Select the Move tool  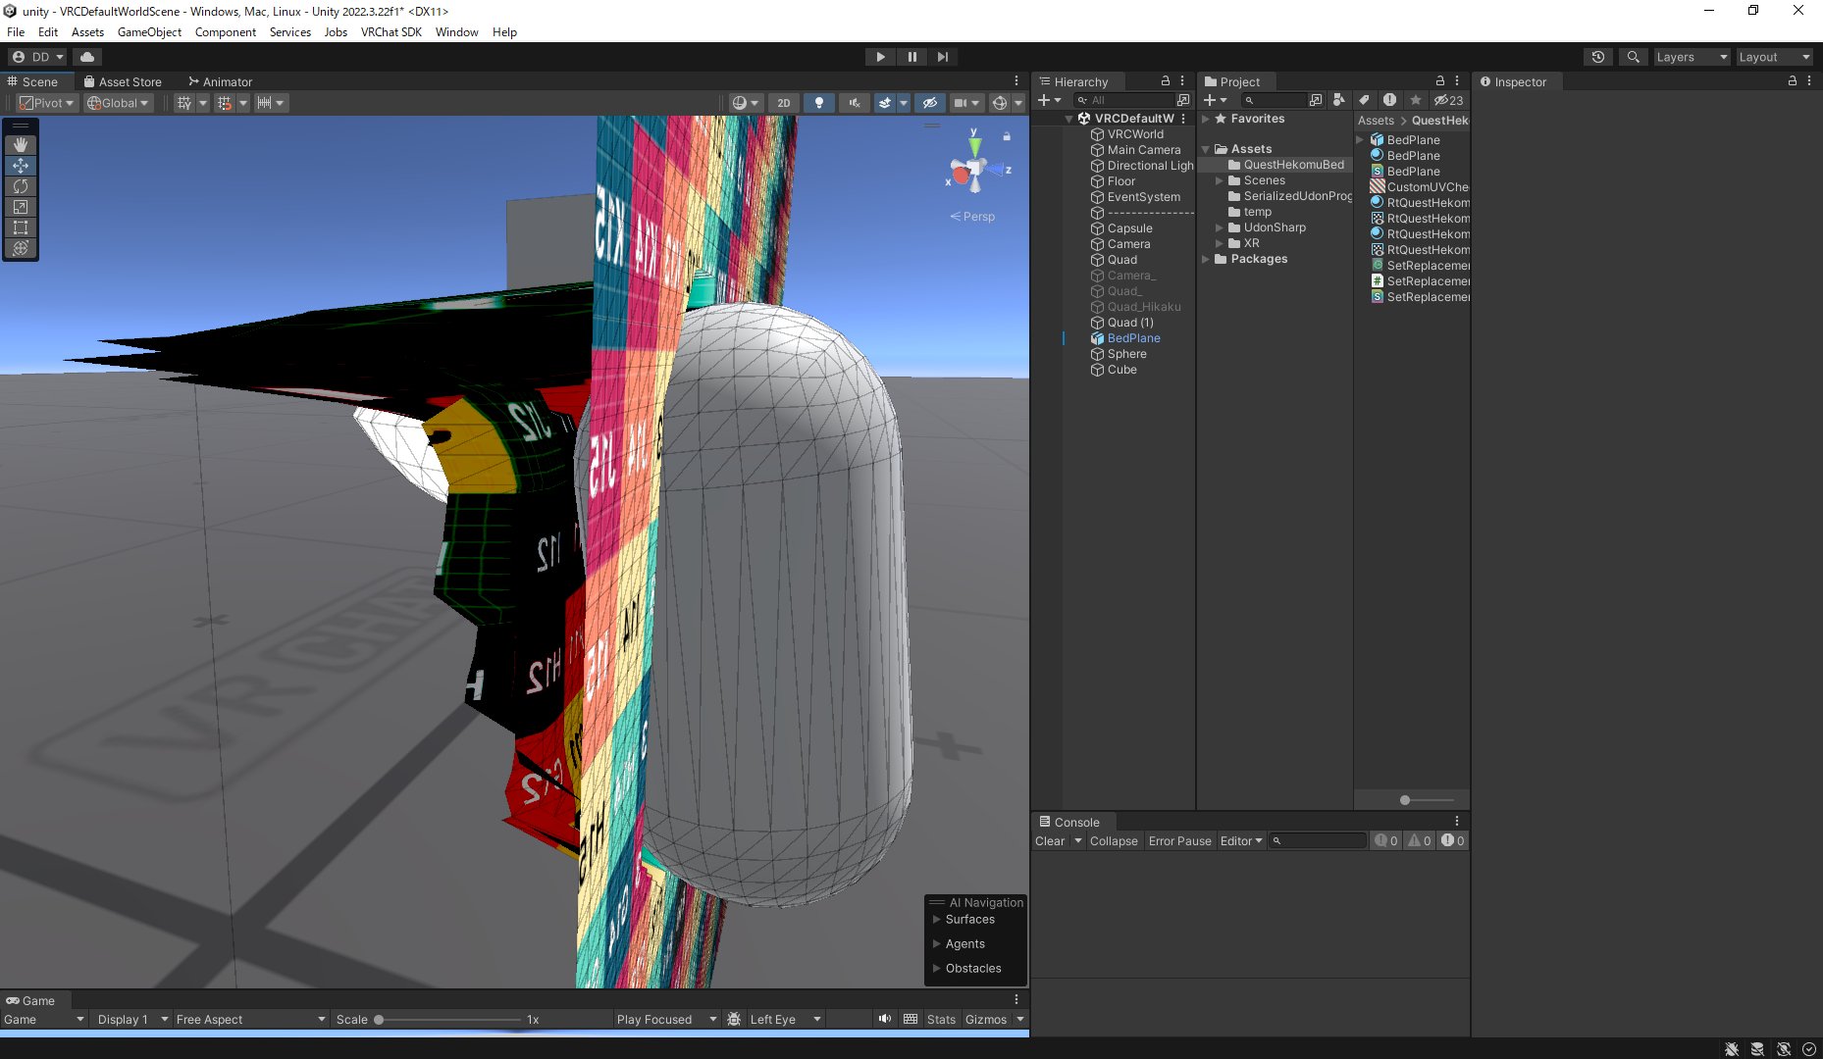click(x=21, y=165)
